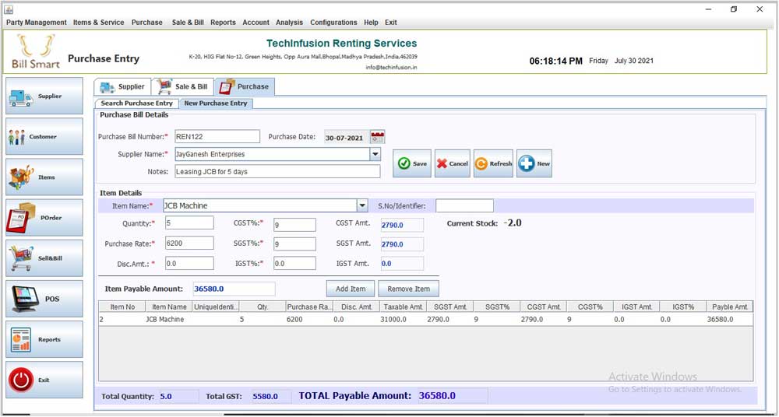Image resolution: width=779 pixels, height=417 pixels.
Task: Open the Sale & Bill menu
Action: [x=188, y=23]
